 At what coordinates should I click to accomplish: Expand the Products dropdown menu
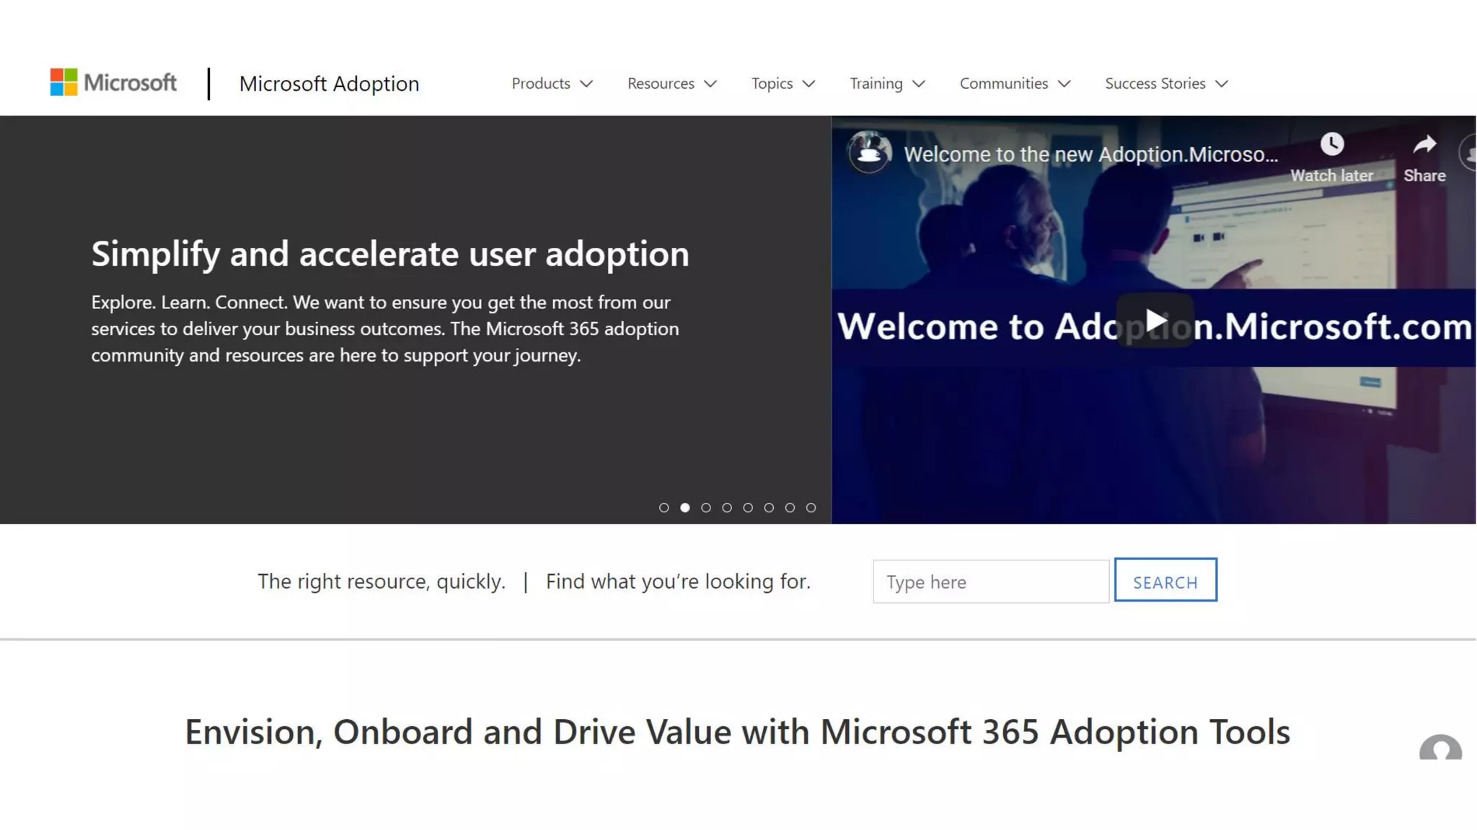coord(552,84)
